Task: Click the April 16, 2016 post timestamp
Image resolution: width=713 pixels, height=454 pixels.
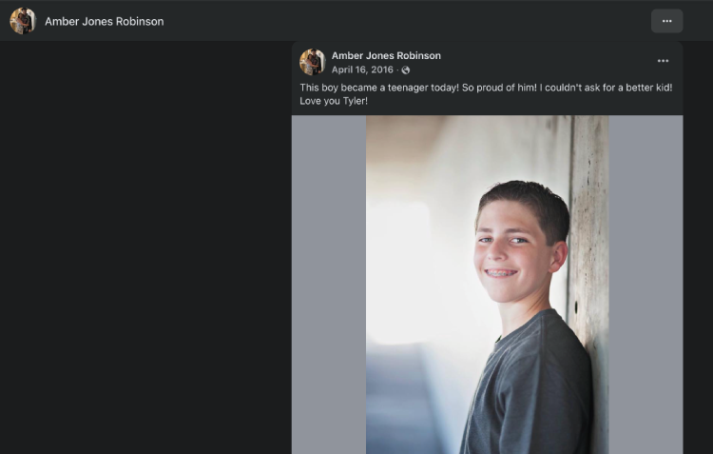Action: click(362, 69)
